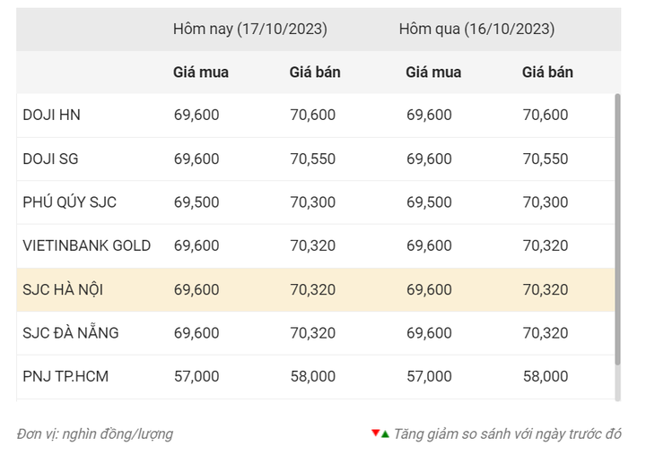Screen dimensions: 646x455
Task: Click today's Giá bán column header
Action: click(x=315, y=73)
